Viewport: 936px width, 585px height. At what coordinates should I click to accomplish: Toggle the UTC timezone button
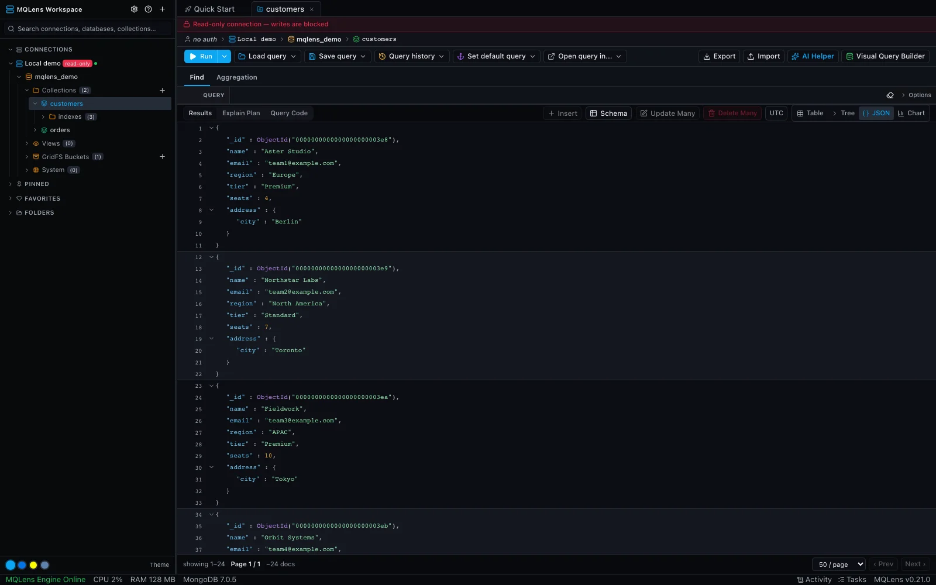pyautogui.click(x=776, y=113)
